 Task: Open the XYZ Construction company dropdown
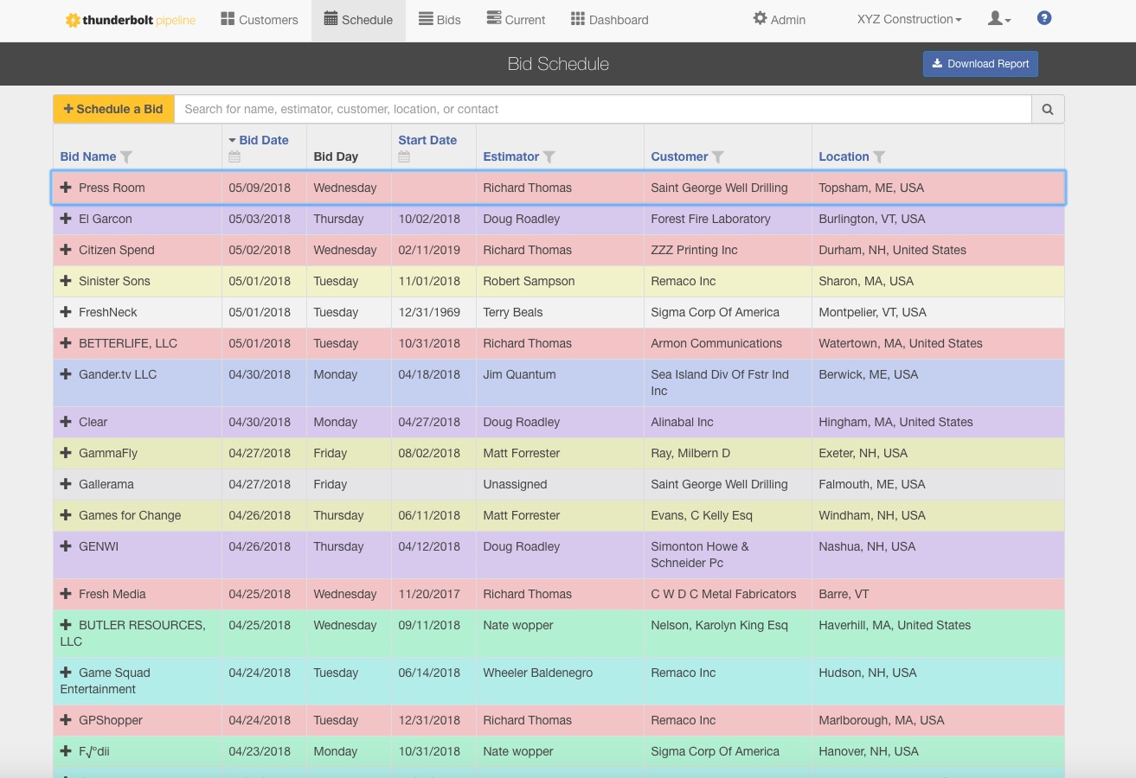[x=909, y=20]
